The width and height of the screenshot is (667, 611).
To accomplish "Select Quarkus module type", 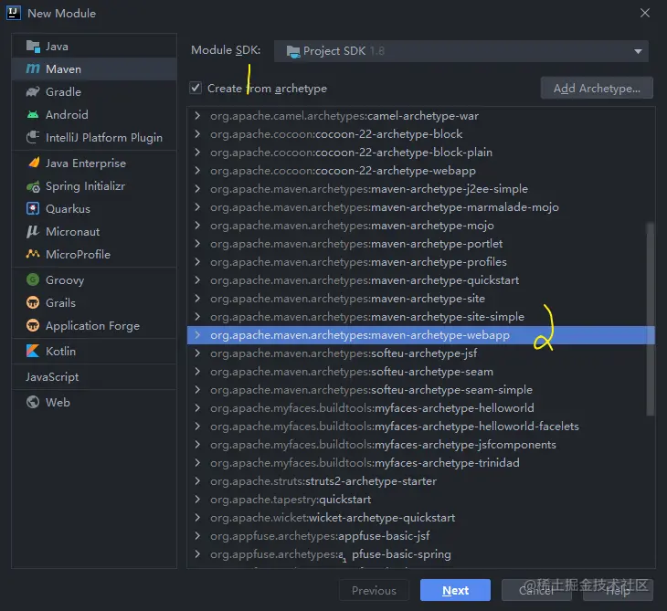I will (94, 209).
